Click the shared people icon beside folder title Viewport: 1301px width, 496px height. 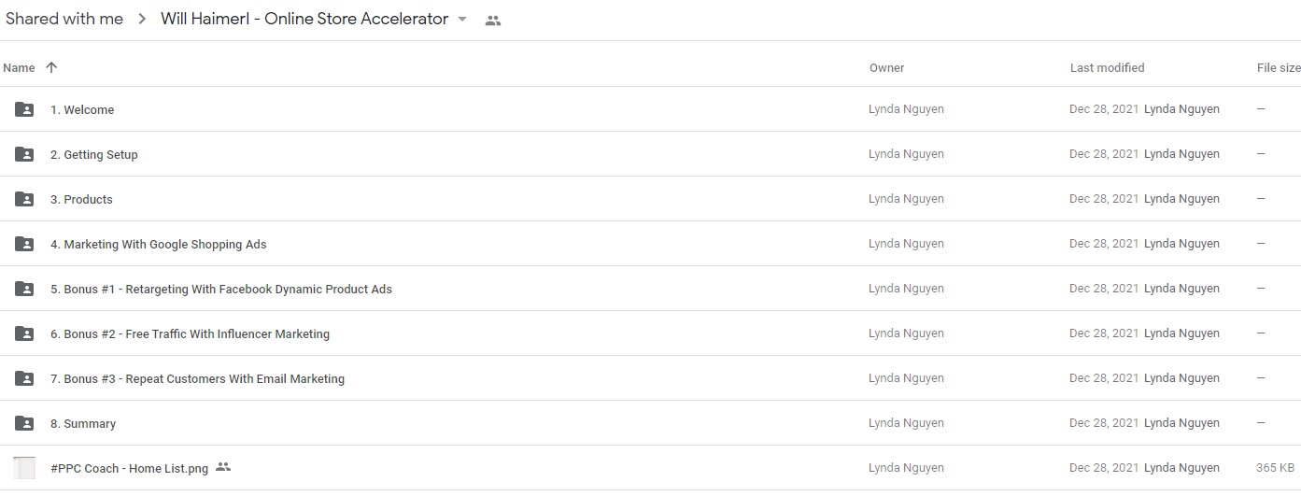tap(493, 21)
